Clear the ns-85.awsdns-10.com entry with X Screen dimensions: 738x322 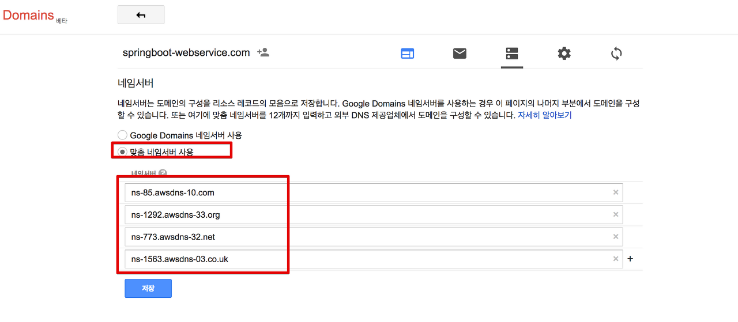(x=616, y=192)
